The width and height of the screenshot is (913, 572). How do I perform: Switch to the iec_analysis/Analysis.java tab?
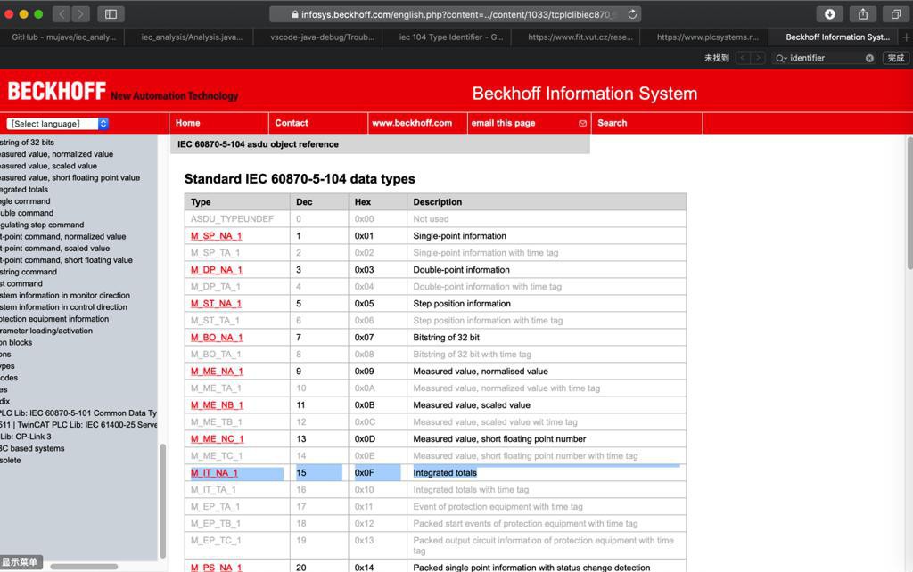(192, 37)
